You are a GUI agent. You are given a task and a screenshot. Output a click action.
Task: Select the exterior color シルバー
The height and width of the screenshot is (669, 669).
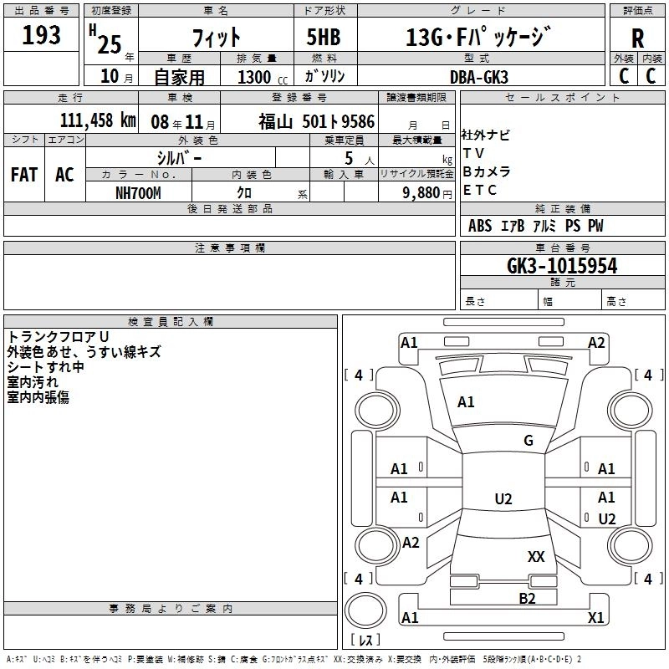click(x=179, y=158)
